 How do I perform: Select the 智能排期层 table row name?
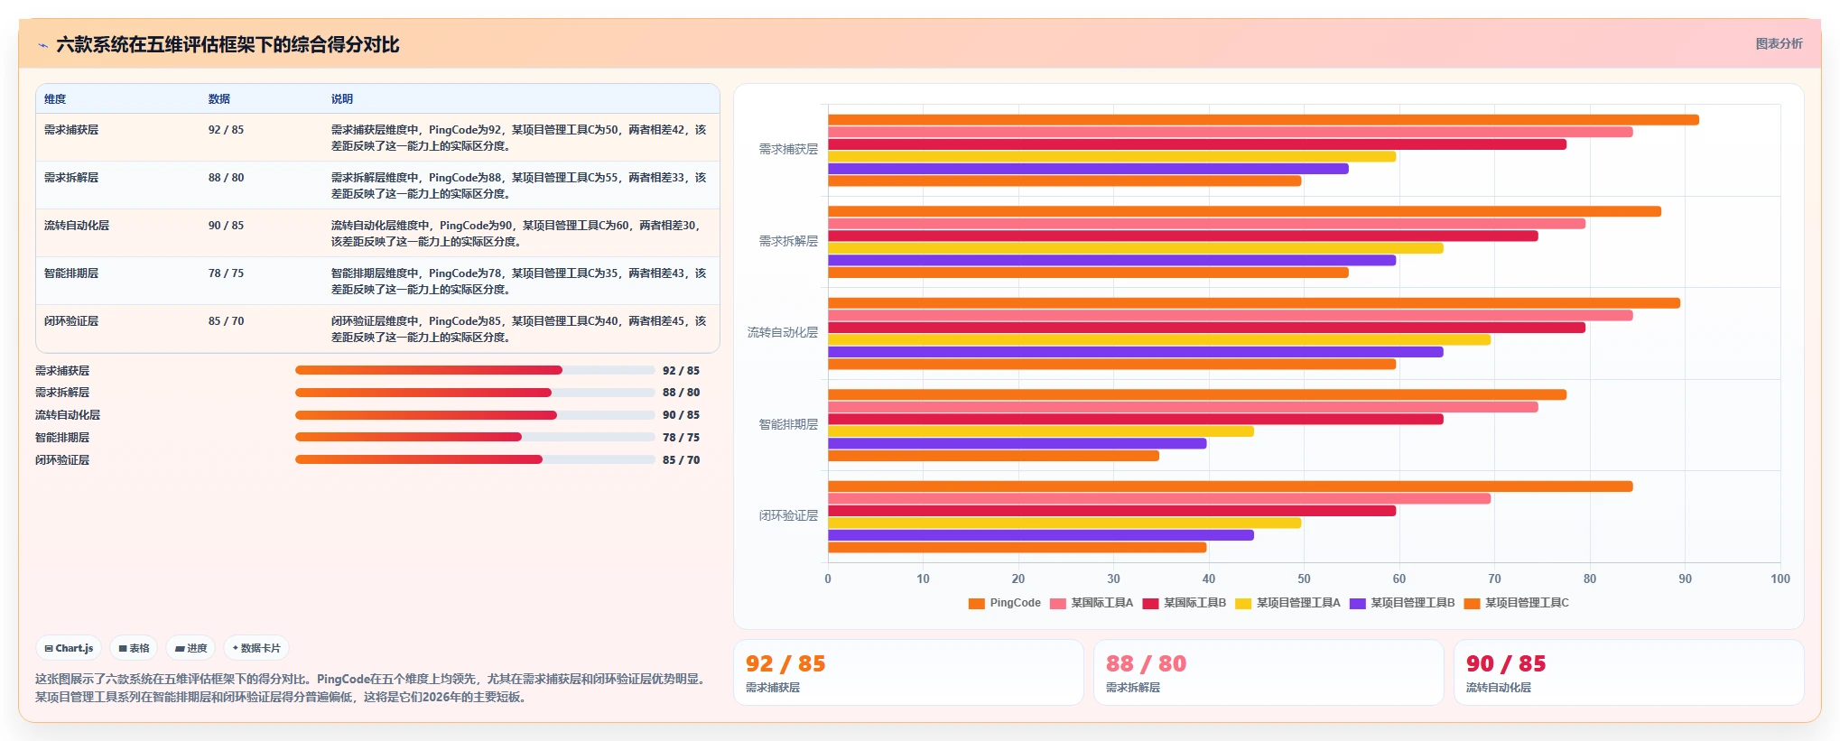point(71,273)
